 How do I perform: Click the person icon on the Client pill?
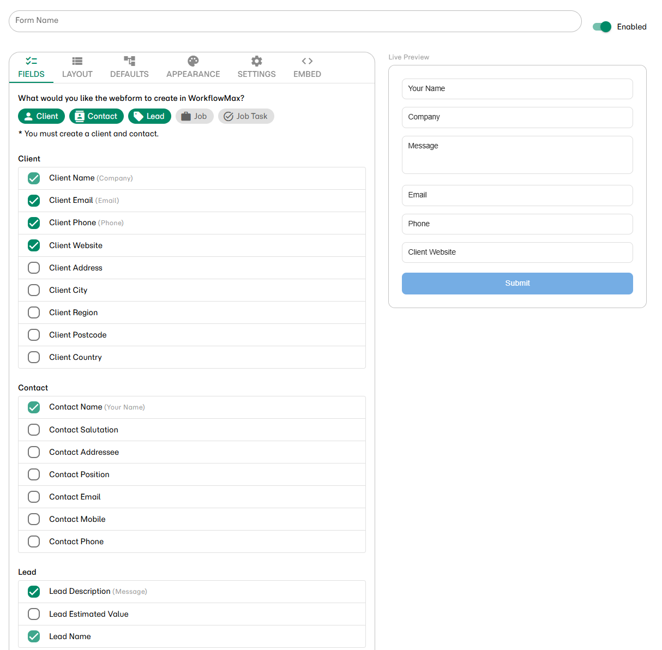28,116
